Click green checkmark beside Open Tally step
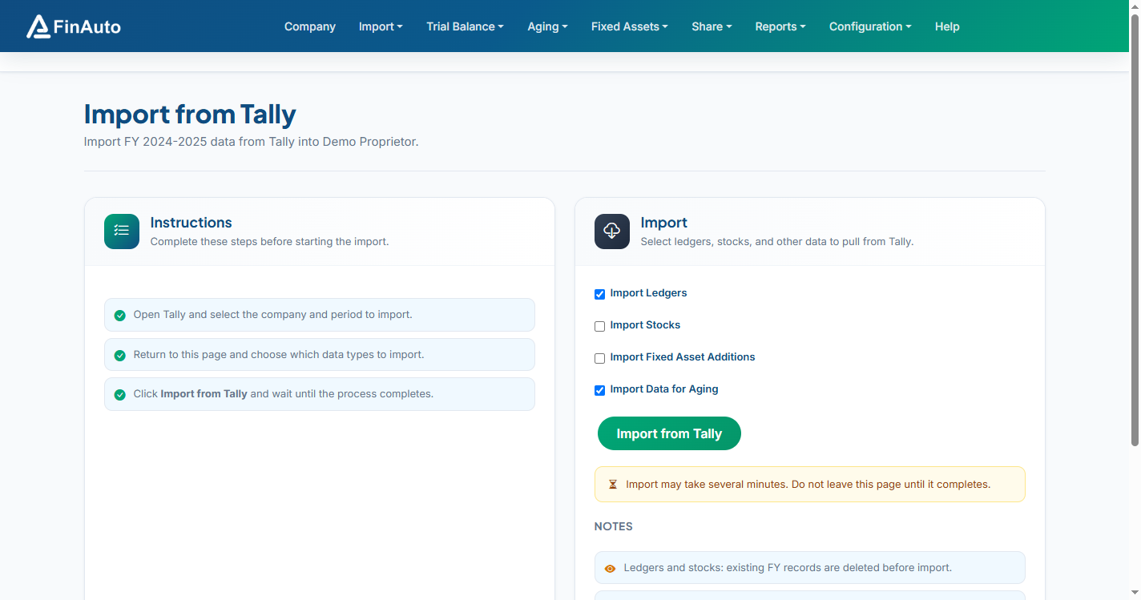Viewport: 1141px width, 600px height. [120, 316]
